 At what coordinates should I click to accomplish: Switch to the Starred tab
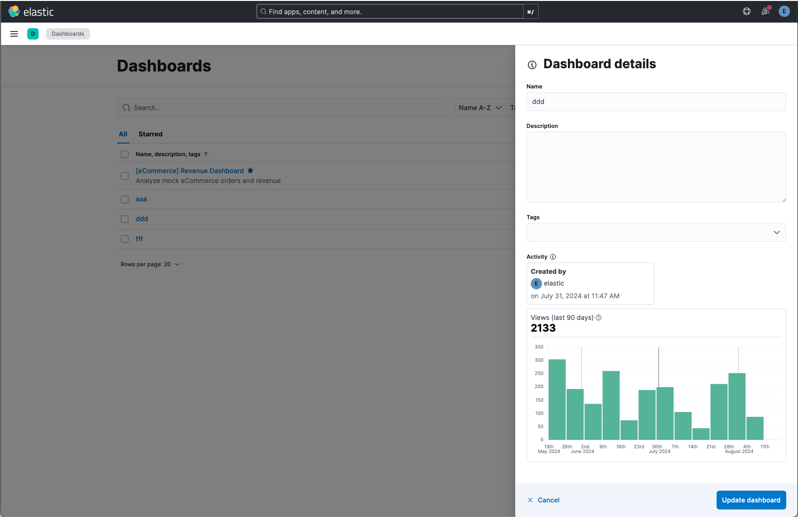(150, 134)
